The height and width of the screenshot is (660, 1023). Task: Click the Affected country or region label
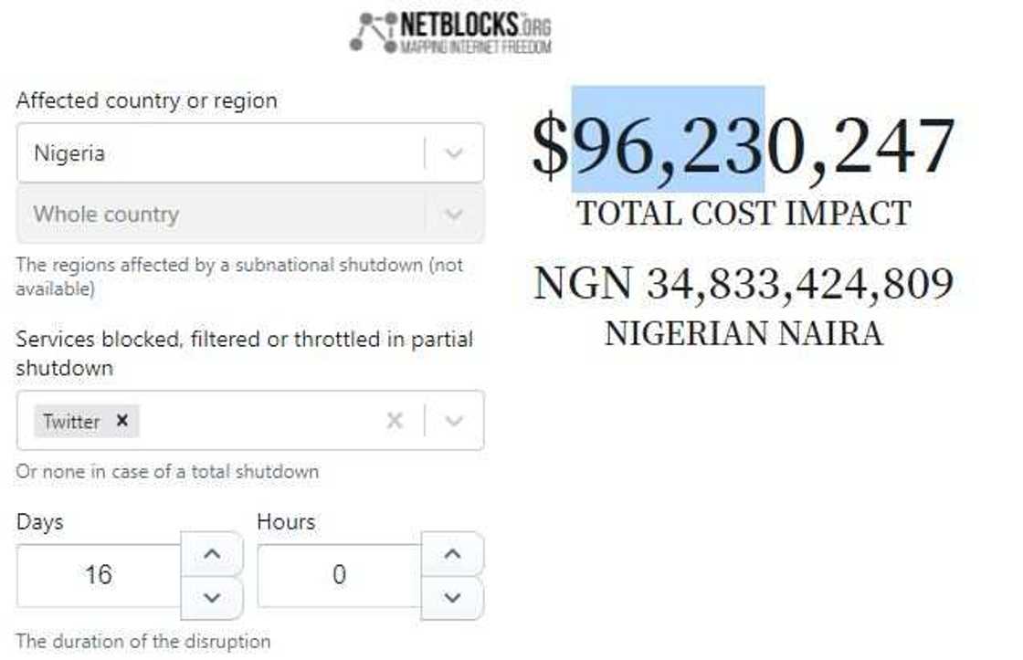pyautogui.click(x=146, y=100)
